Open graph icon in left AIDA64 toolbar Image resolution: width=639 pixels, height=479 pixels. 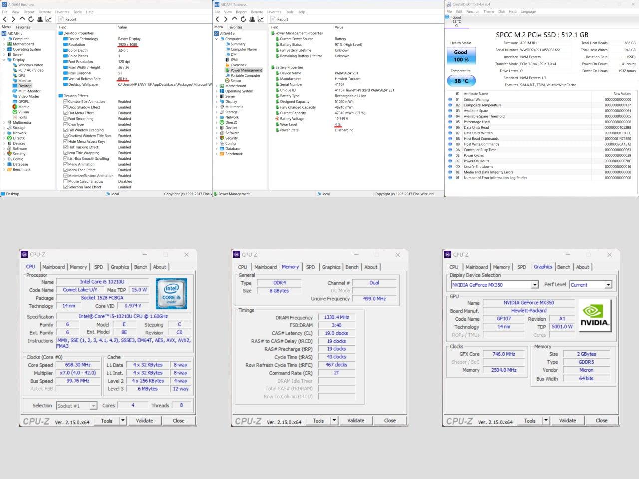49,19
